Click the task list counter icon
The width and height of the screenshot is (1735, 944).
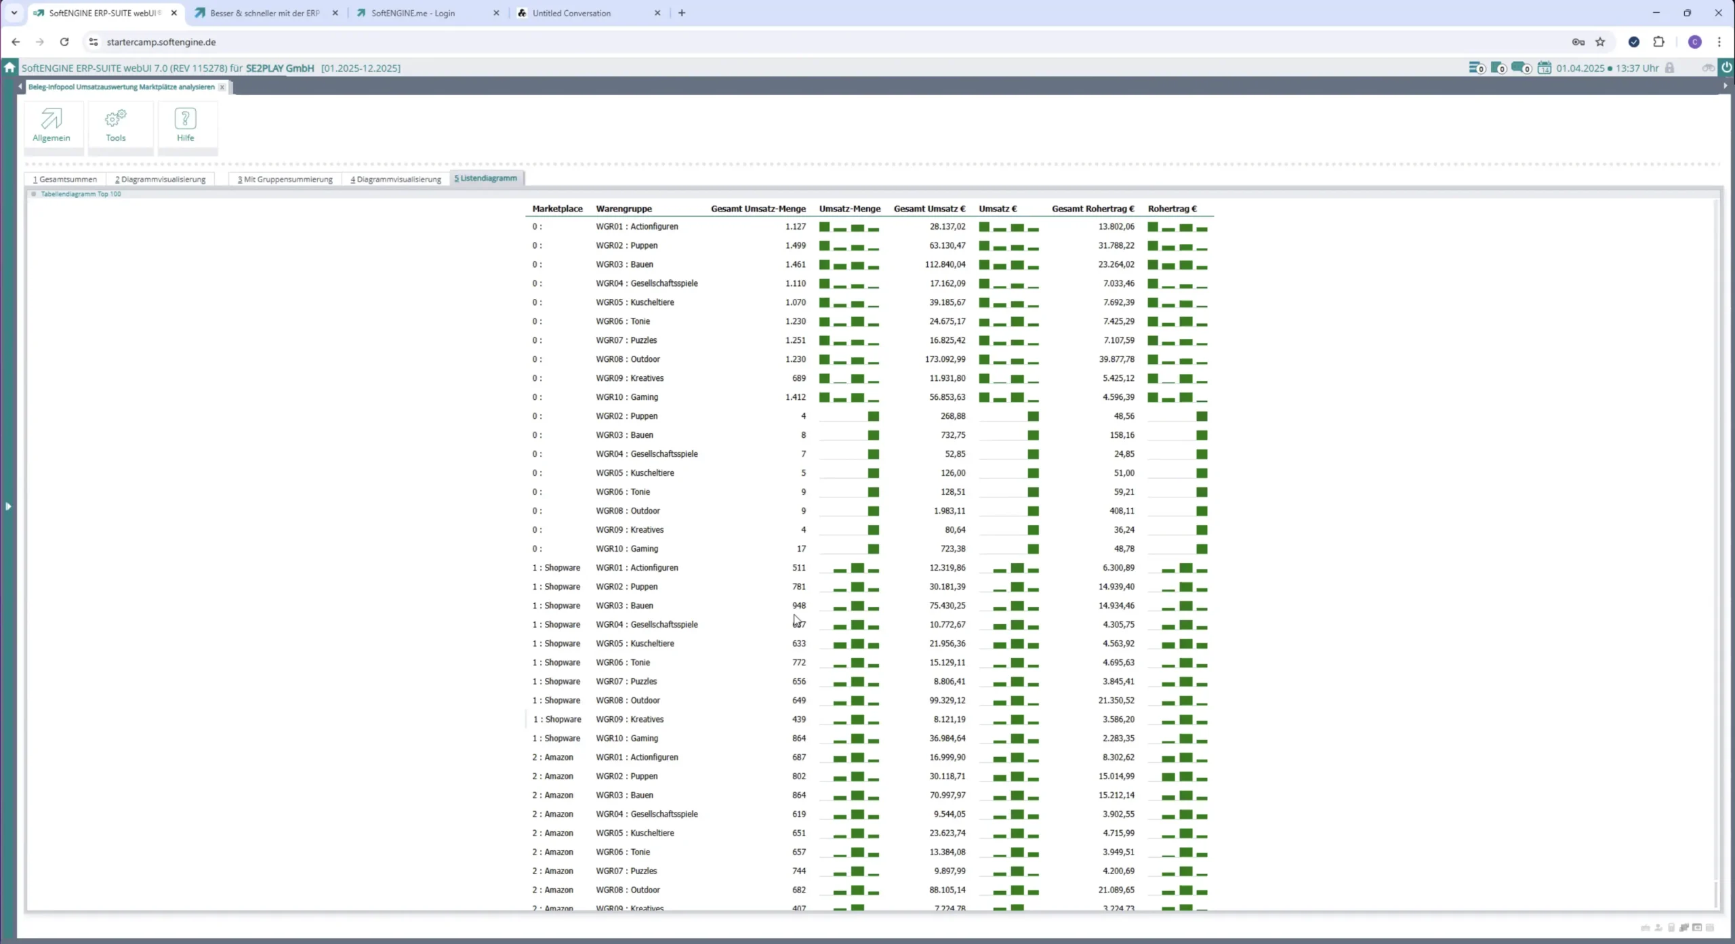coord(1477,68)
